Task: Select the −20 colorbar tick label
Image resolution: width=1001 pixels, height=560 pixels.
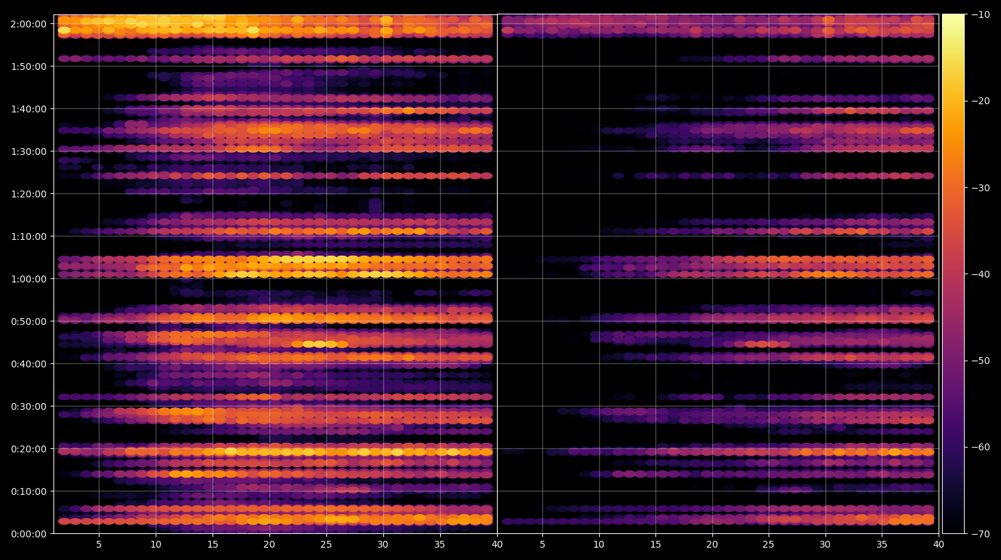Action: 980,101
